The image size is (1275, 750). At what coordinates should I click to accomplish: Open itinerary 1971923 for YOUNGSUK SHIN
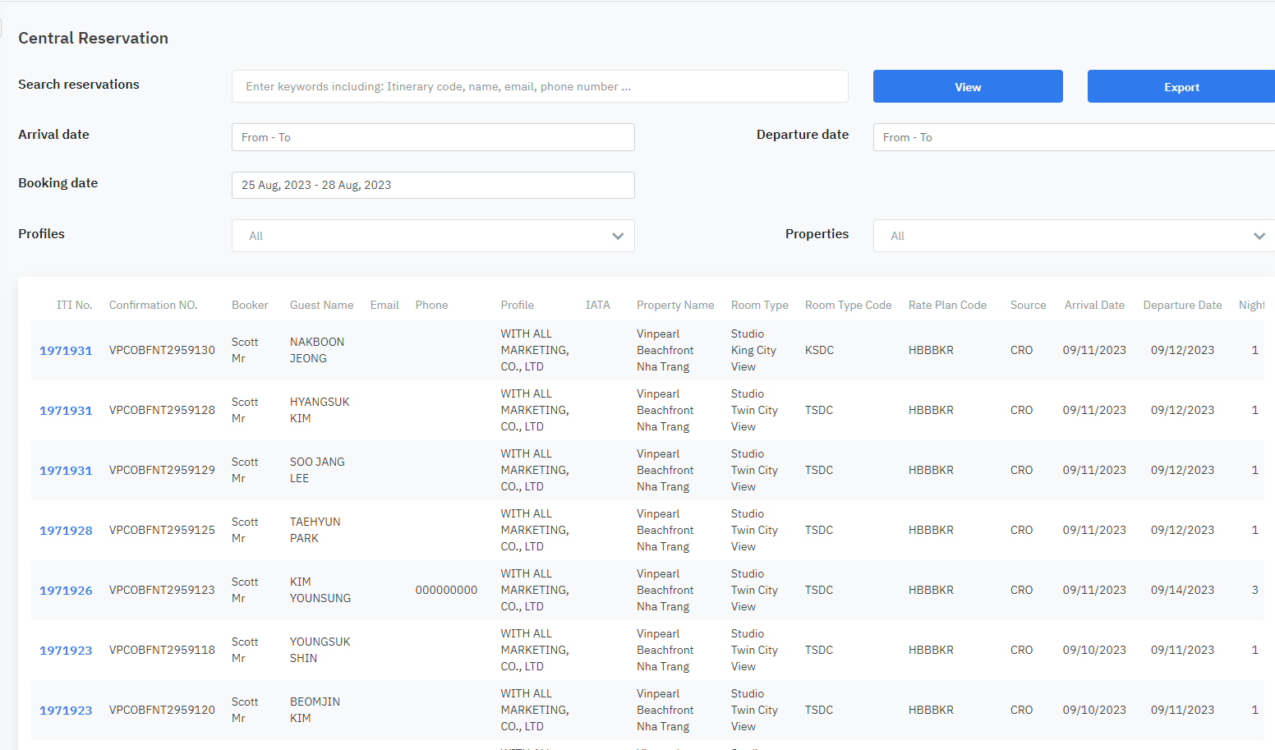tap(66, 651)
